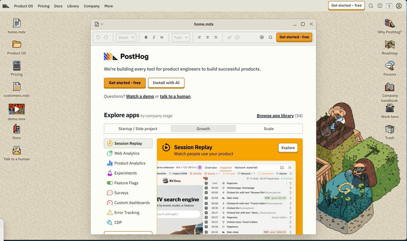Select Product Analytics in the apps list

tap(128, 163)
